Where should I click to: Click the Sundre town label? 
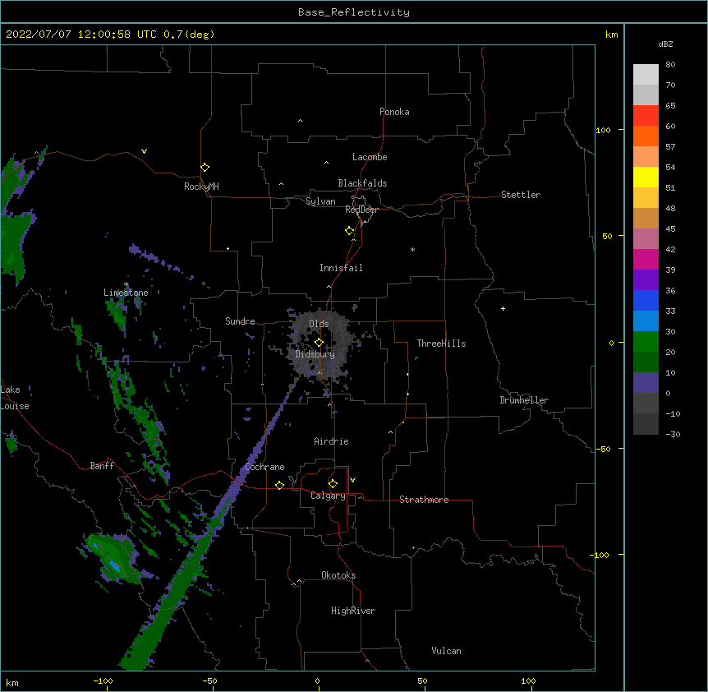[240, 321]
